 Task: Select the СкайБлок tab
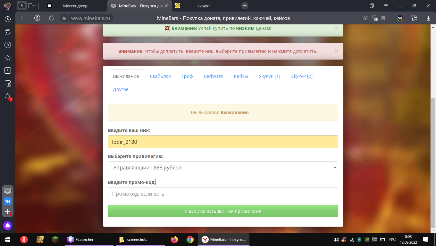pyautogui.click(x=160, y=76)
